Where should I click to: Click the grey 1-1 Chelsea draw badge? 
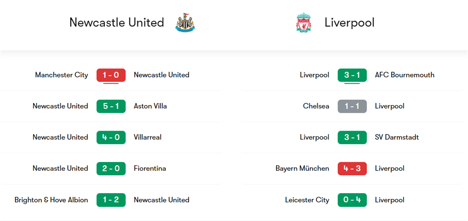click(352, 106)
